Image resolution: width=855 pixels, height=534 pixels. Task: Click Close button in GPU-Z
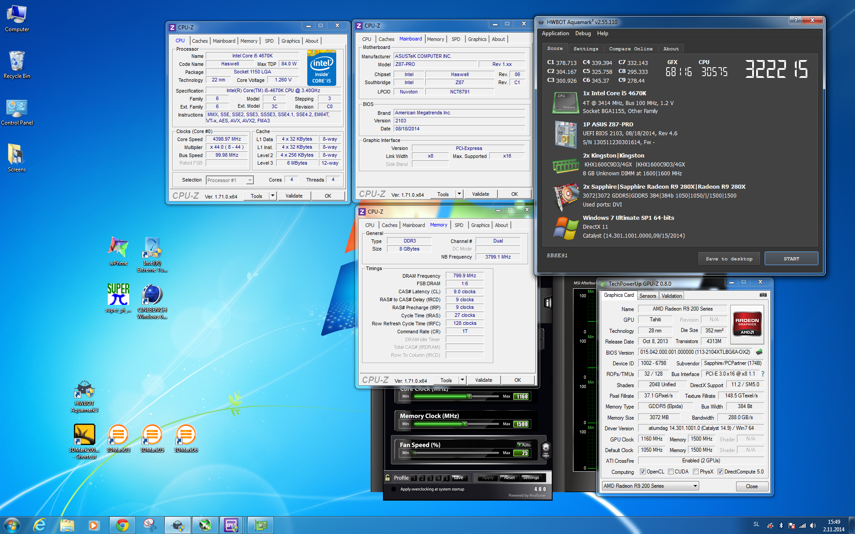click(x=752, y=486)
